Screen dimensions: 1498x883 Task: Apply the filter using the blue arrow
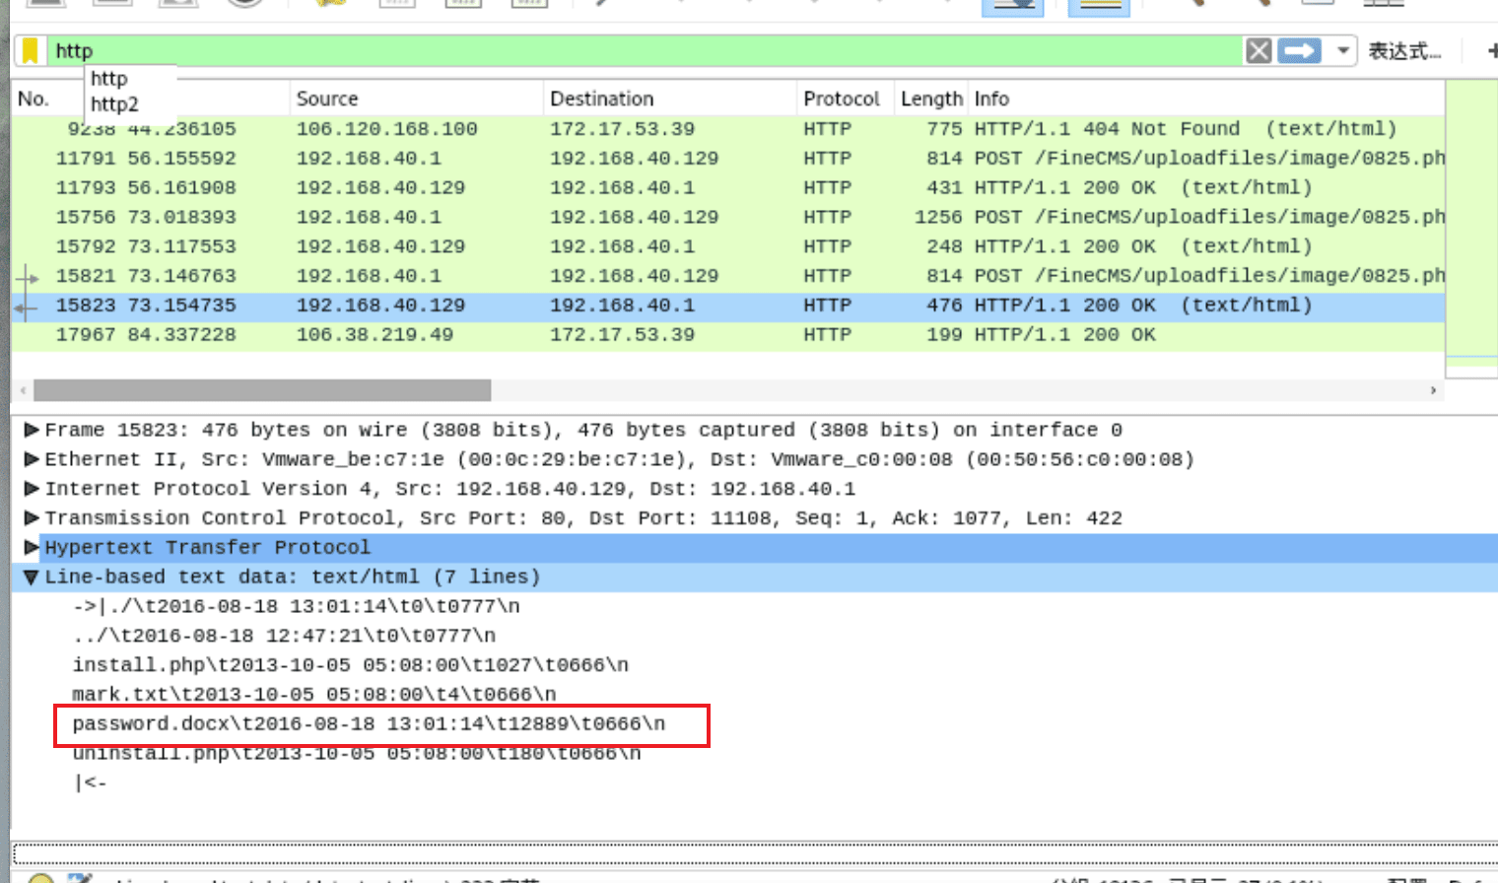coord(1299,50)
